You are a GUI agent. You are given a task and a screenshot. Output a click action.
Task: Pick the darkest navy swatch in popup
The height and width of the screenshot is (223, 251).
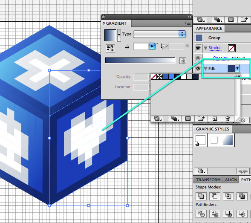click(x=196, y=77)
